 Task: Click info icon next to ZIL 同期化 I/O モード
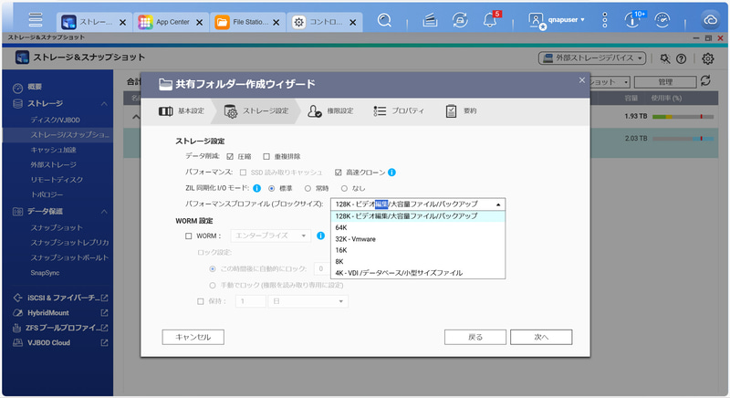coord(256,188)
